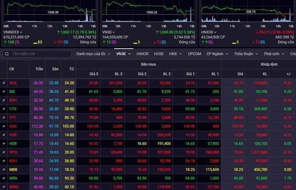Open FPT stock symbol

coord(12,117)
